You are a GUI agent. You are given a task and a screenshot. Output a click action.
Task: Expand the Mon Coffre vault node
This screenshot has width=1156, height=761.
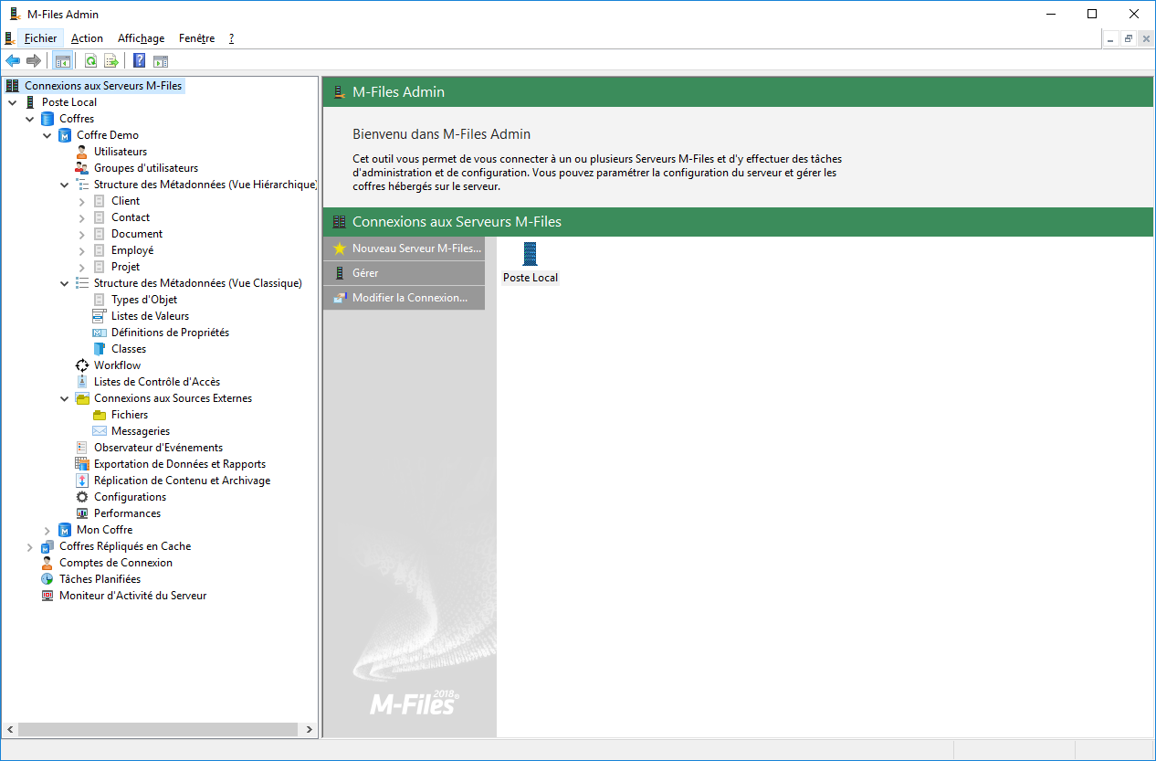47,530
